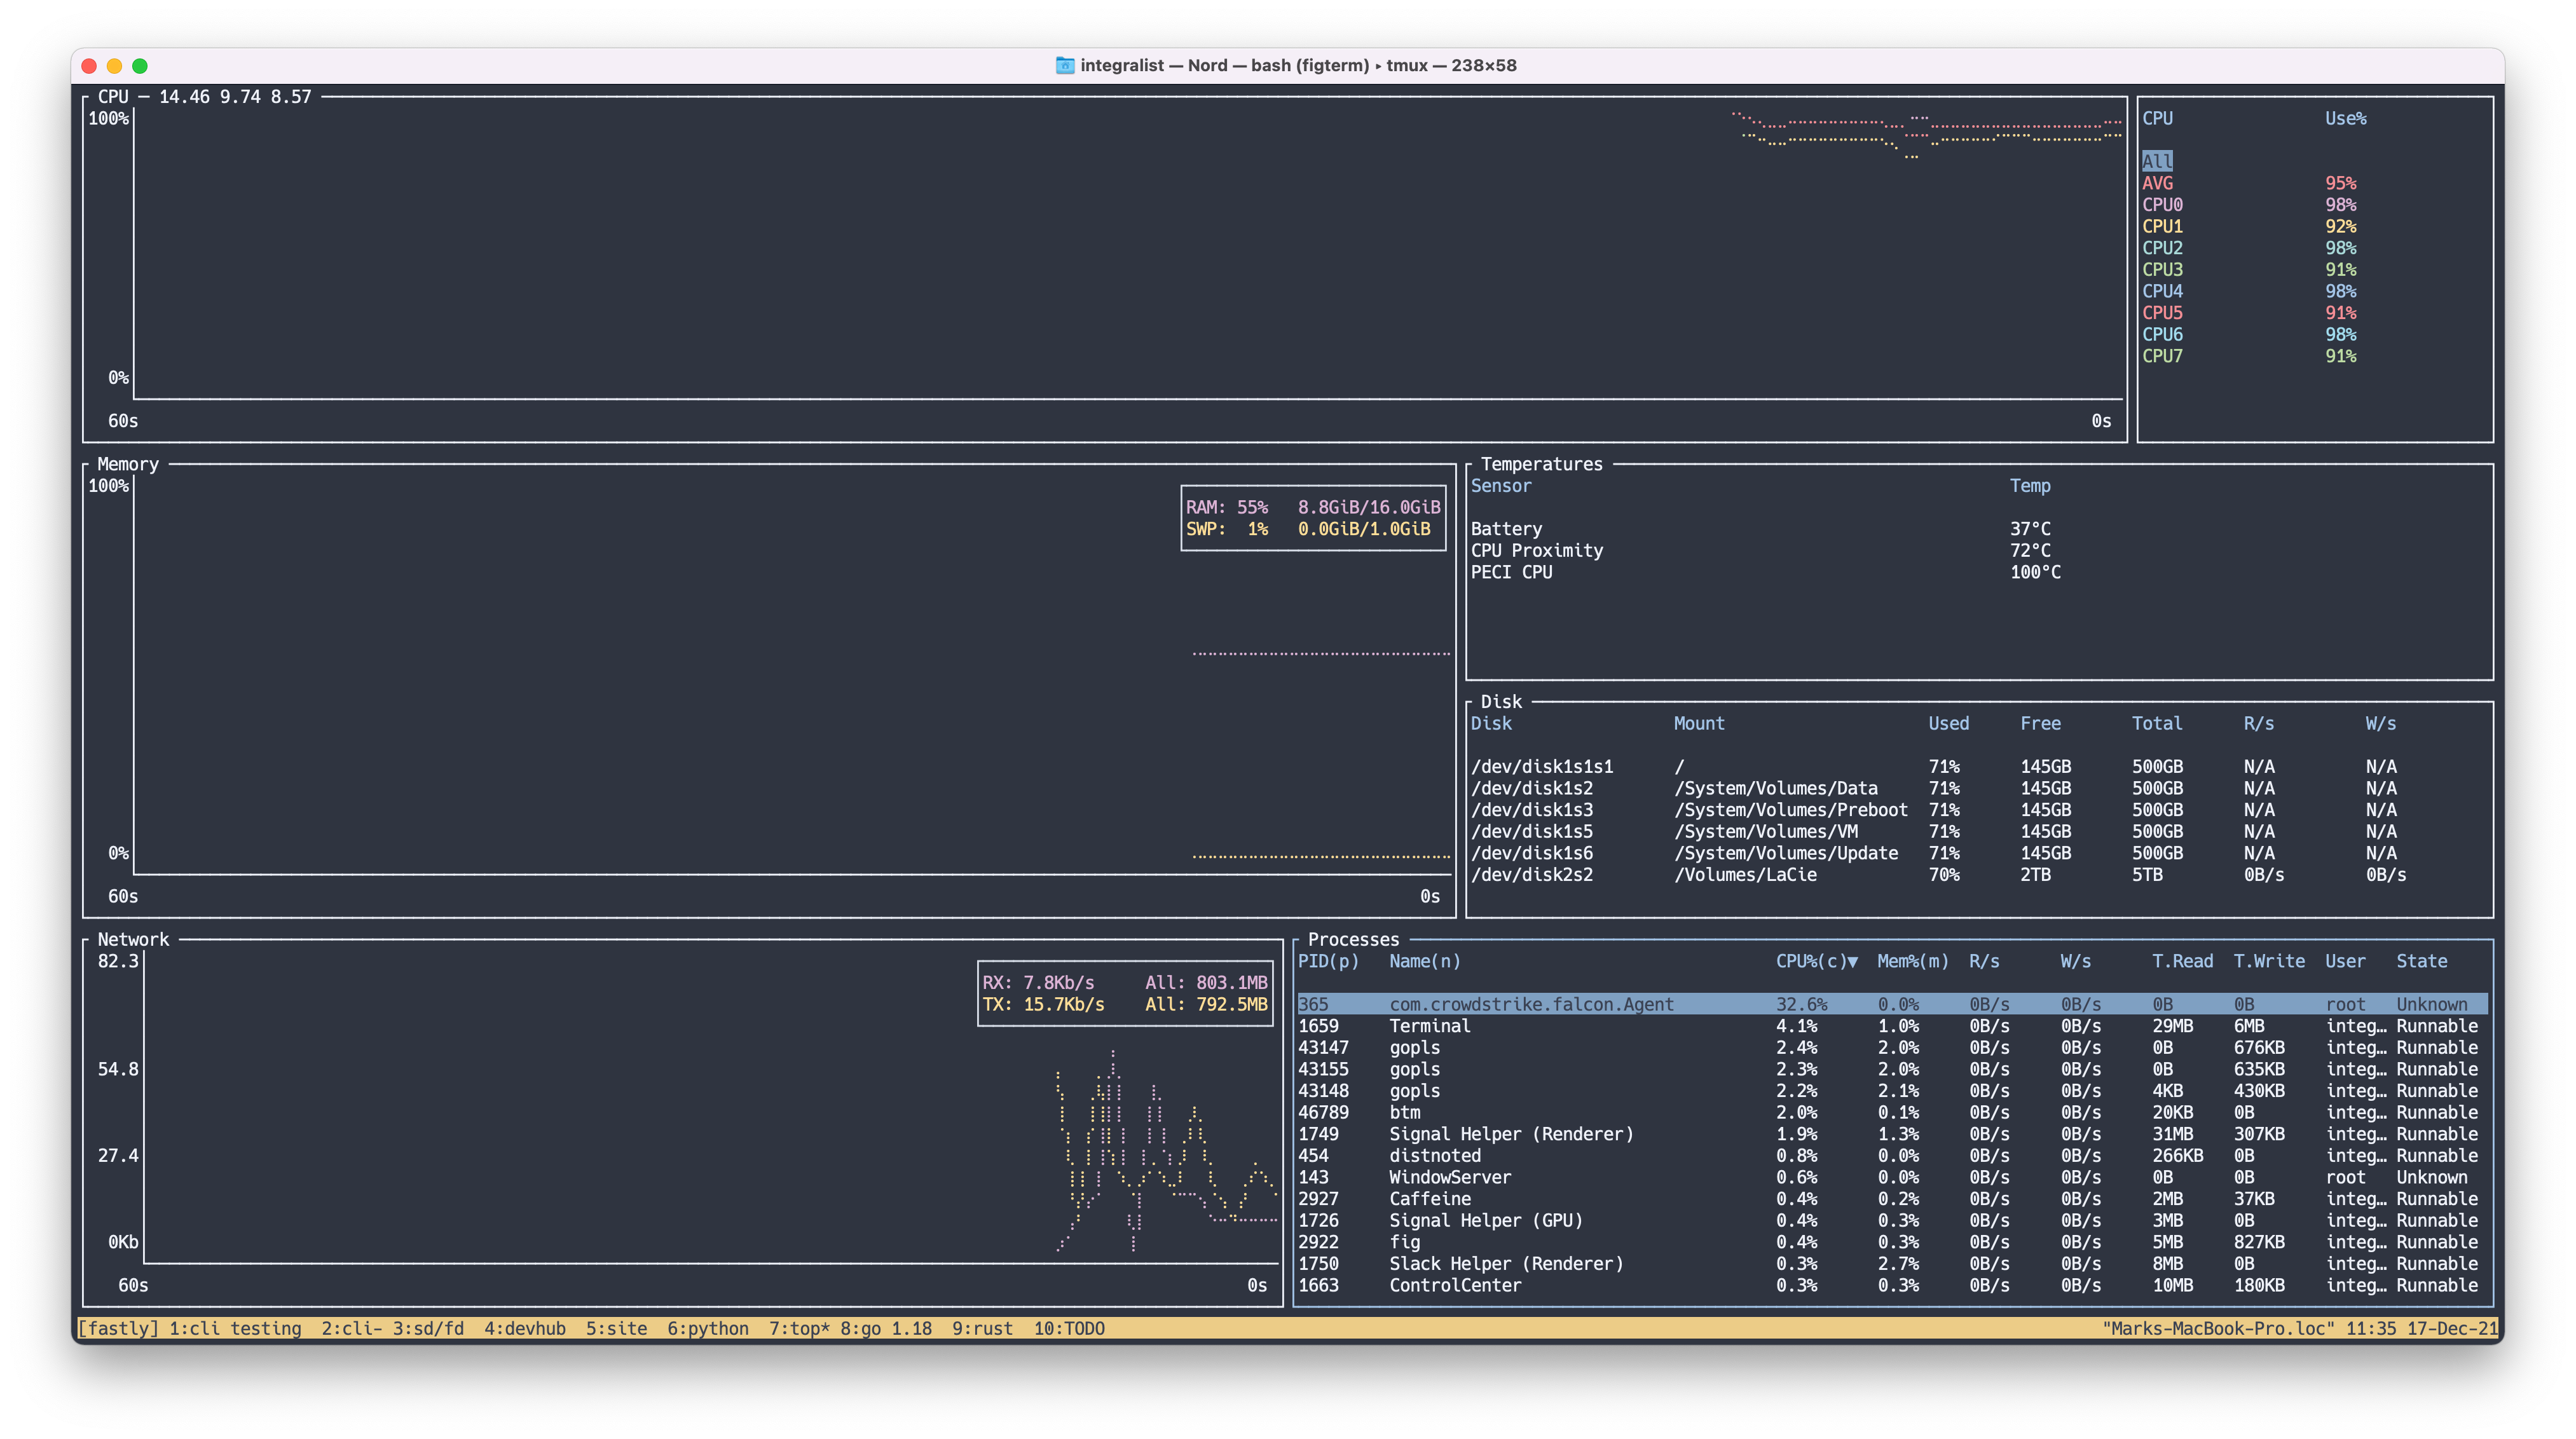Sort processes by the Name(n) column
This screenshot has width=2576, height=1439.
[1424, 961]
